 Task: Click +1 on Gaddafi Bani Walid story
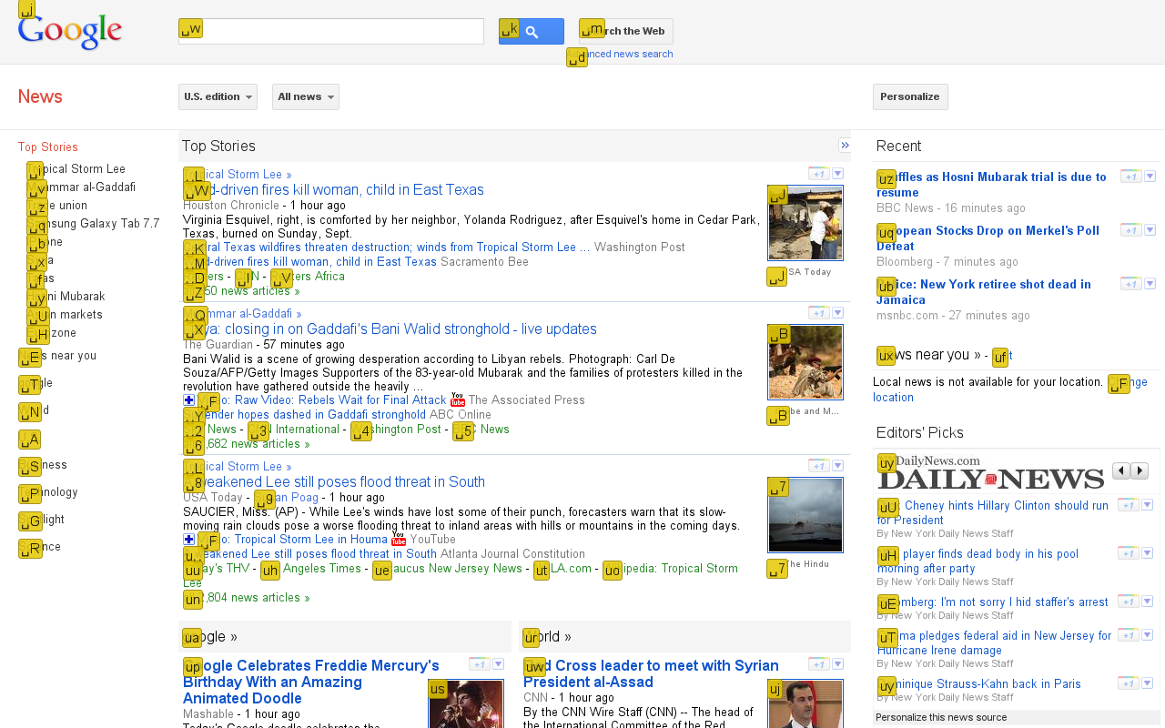pyautogui.click(x=818, y=313)
